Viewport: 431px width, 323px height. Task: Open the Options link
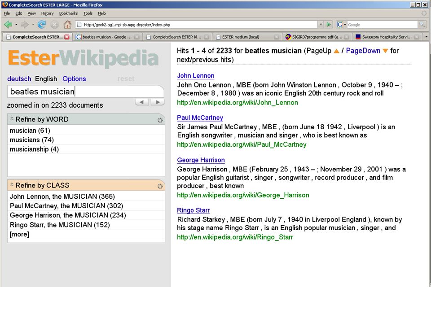click(x=74, y=79)
